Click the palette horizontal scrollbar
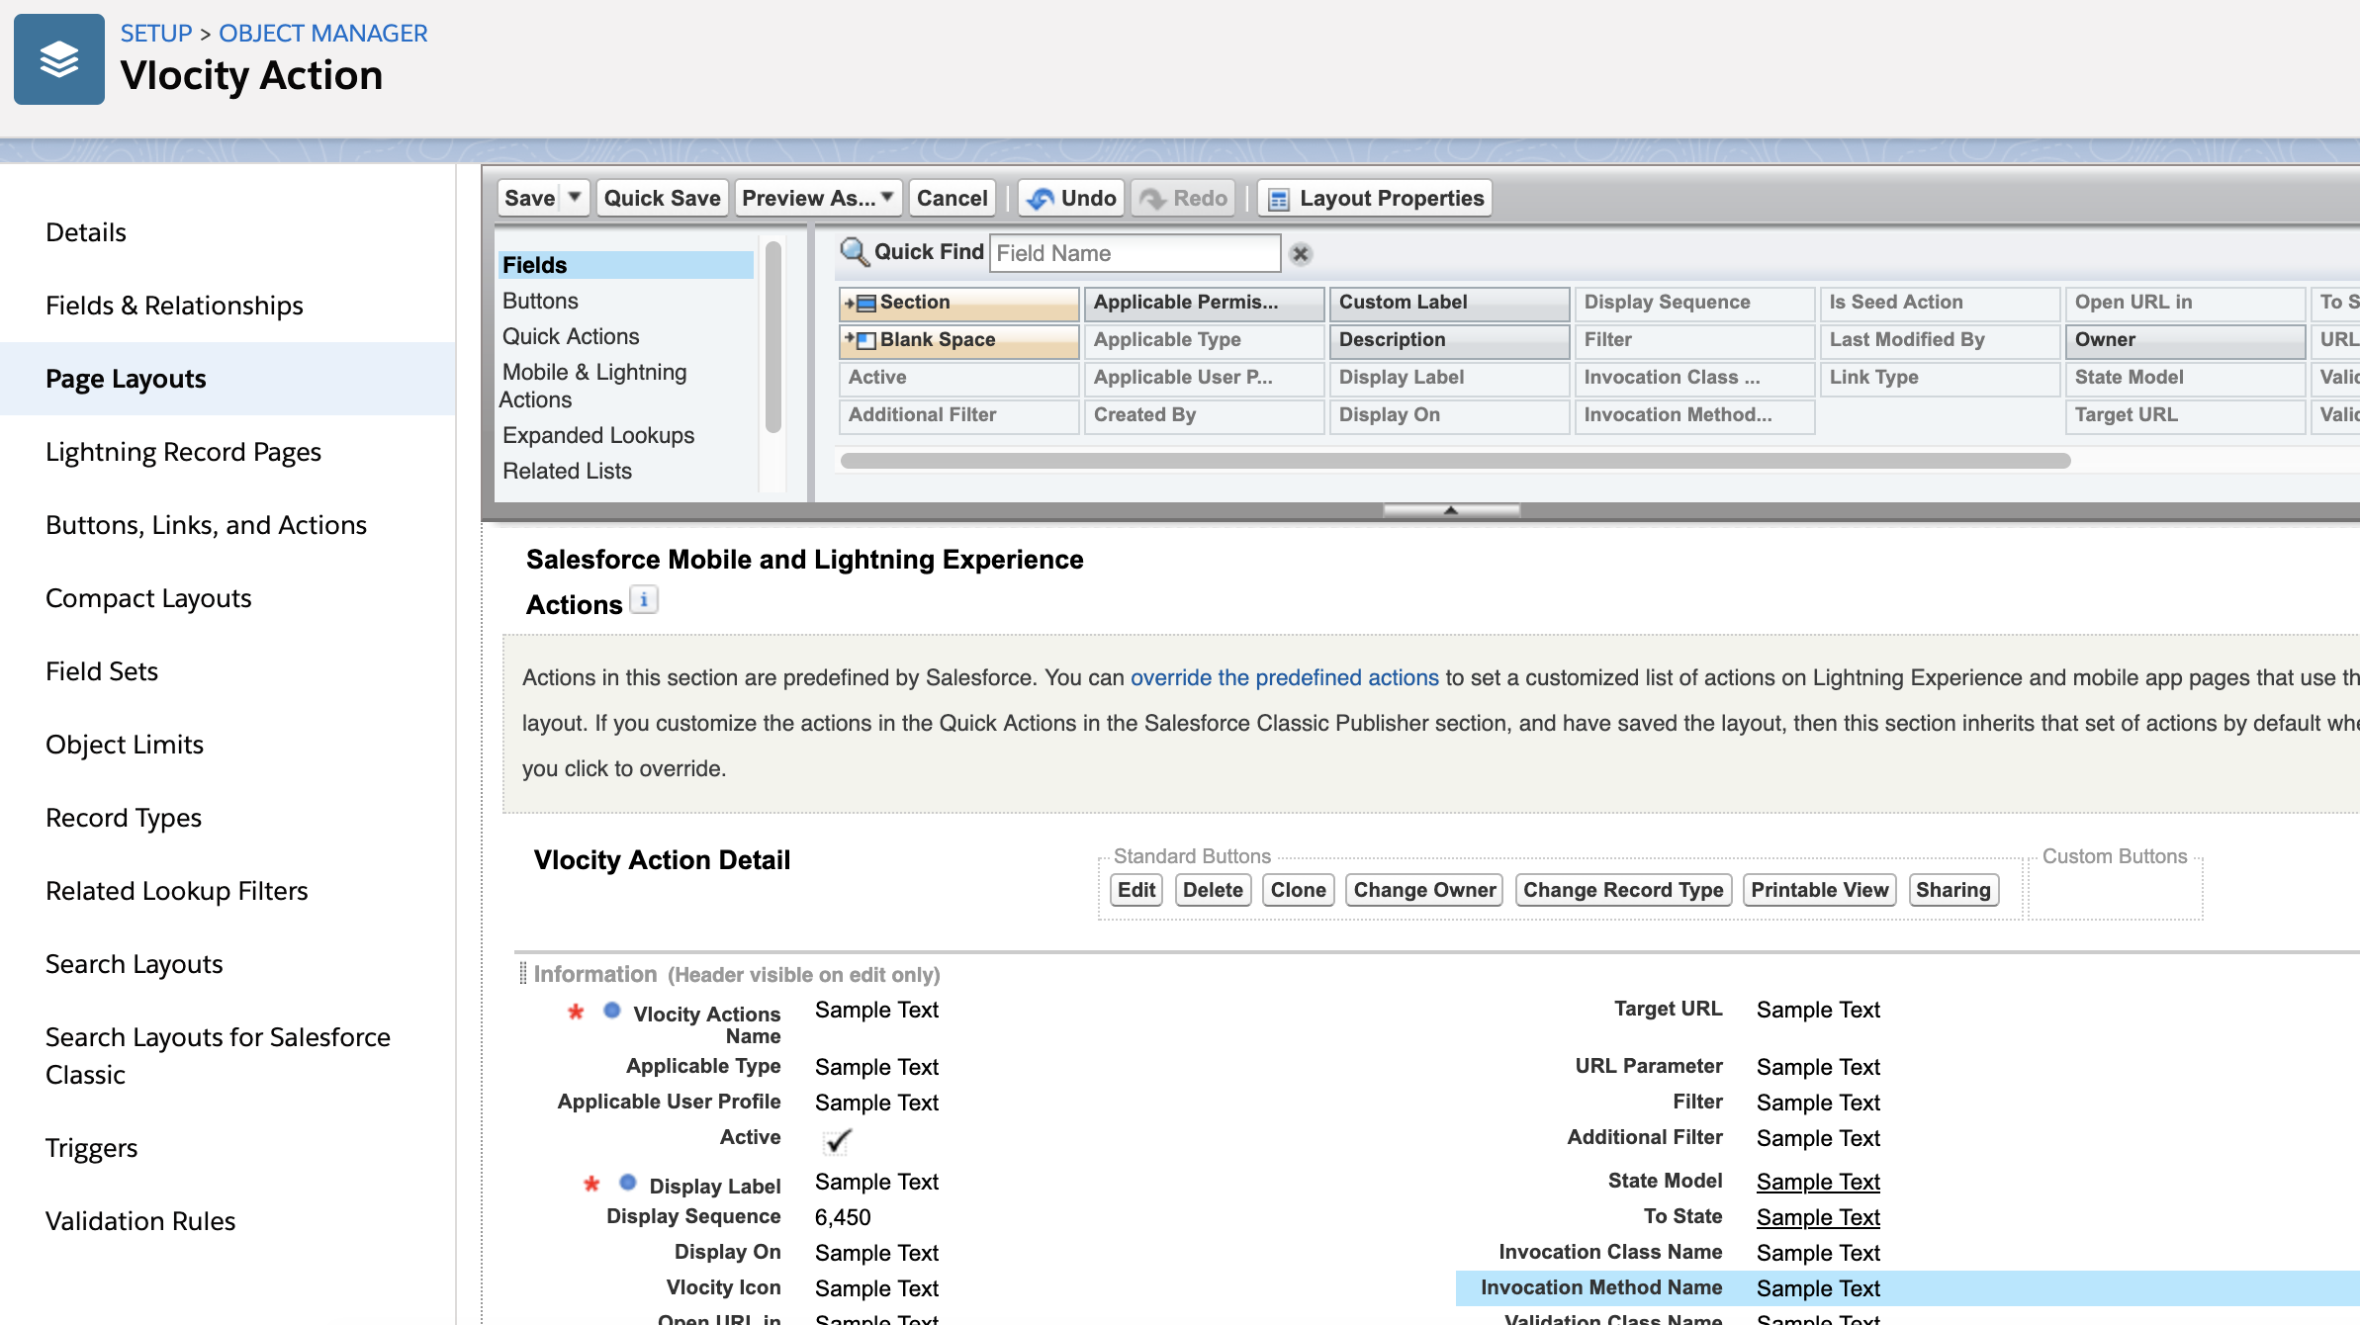This screenshot has width=2360, height=1325. click(x=1455, y=461)
